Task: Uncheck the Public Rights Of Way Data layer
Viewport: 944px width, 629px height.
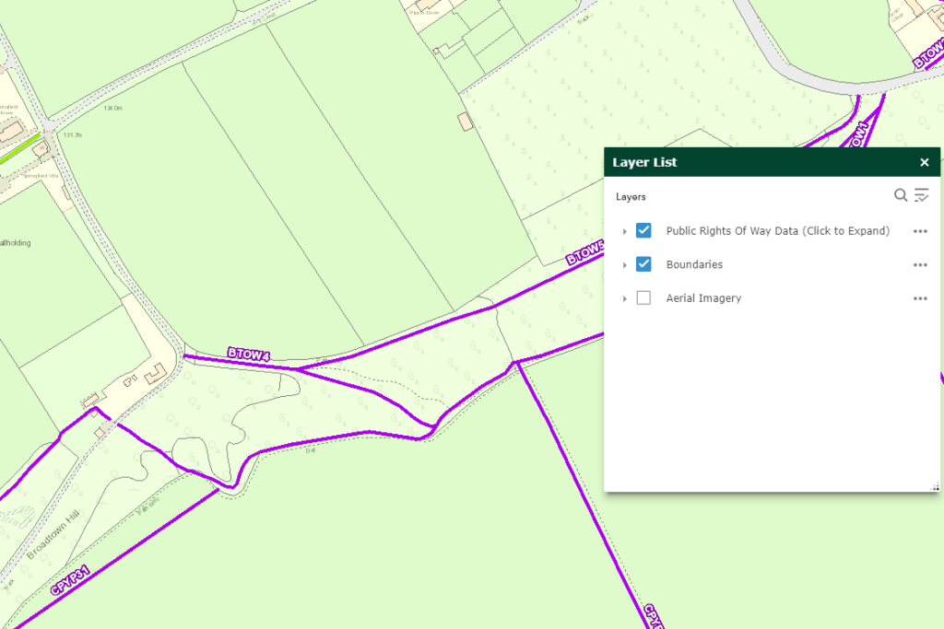Action: coord(643,231)
